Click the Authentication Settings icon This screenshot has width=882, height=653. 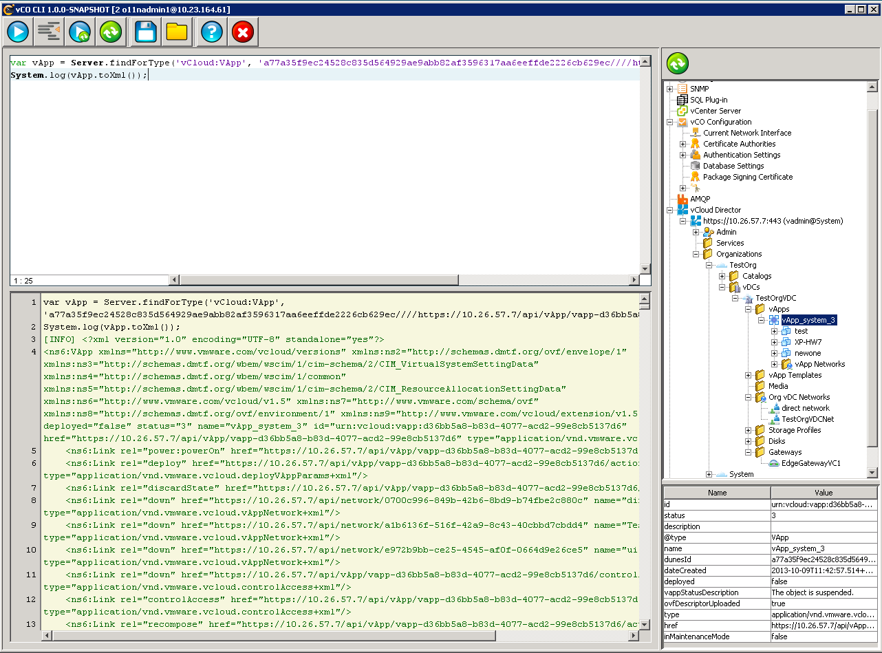click(696, 155)
